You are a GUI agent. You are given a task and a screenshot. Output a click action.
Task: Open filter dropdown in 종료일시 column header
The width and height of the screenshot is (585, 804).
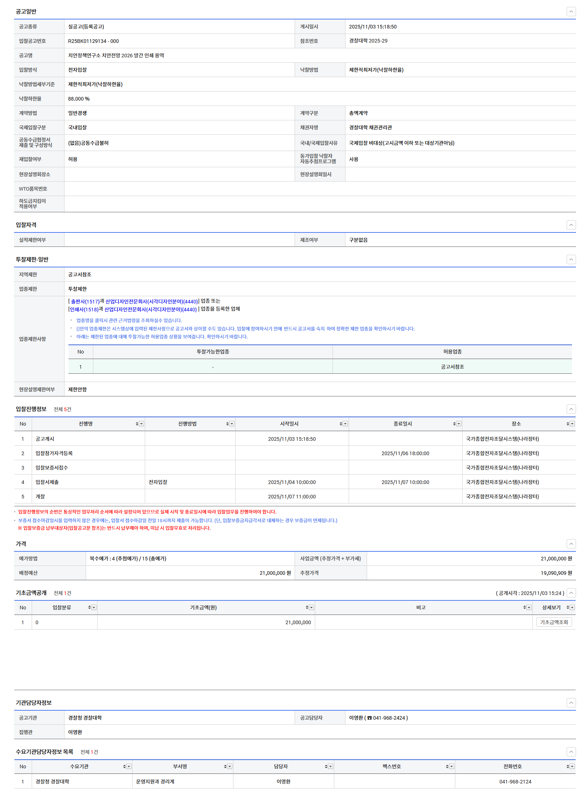pos(459,424)
